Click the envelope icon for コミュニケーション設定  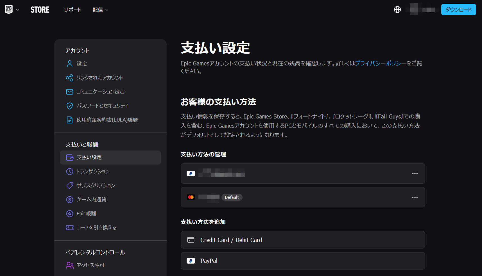[x=69, y=92]
